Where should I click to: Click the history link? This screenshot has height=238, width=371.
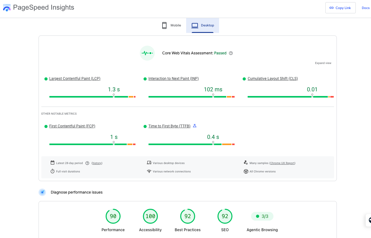pyautogui.click(x=97, y=163)
